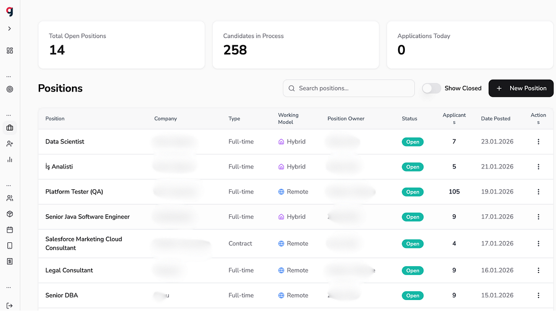Click the New Position button
556x312 pixels.
tap(521, 88)
